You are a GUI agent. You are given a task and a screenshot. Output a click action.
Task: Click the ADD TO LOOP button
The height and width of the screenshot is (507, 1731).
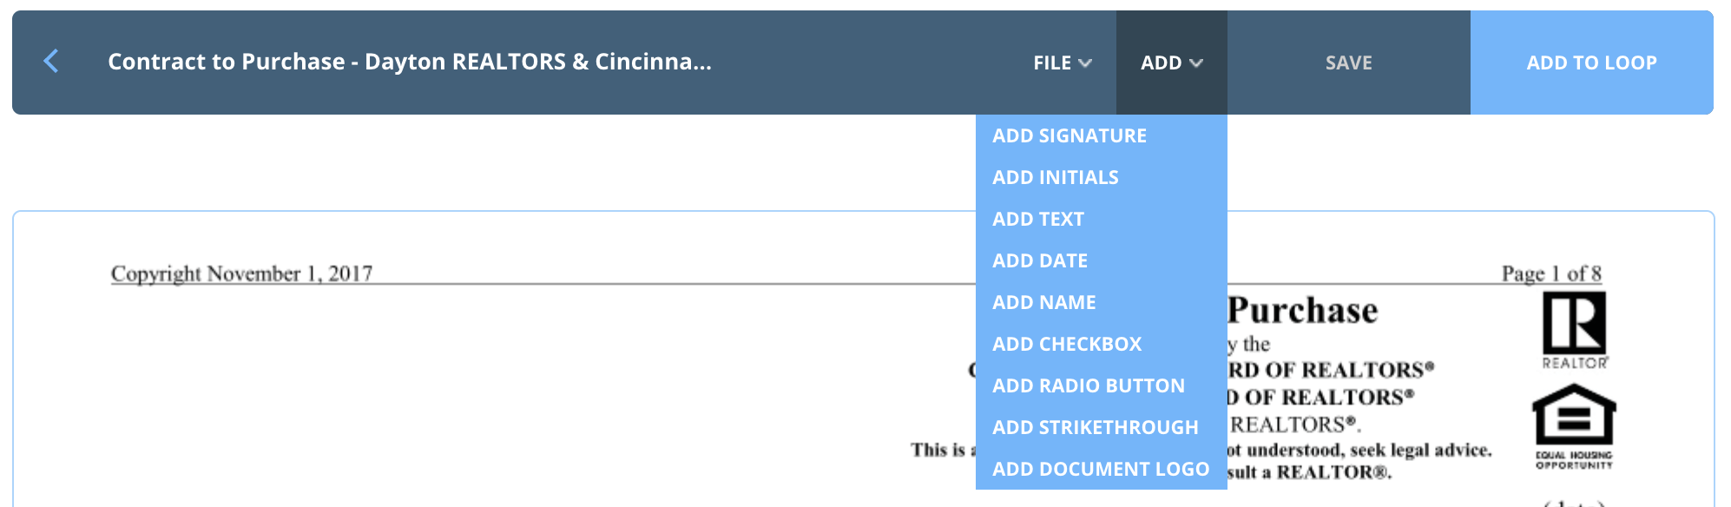[x=1590, y=62]
